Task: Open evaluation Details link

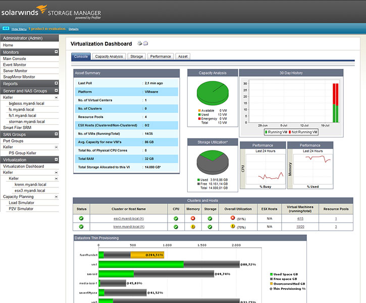Action: [74, 29]
